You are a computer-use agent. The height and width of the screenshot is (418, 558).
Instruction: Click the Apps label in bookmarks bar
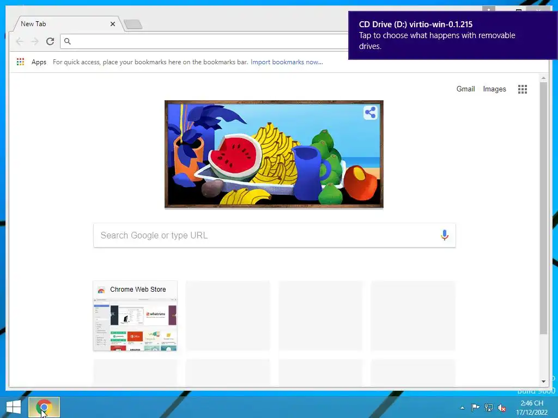click(39, 62)
